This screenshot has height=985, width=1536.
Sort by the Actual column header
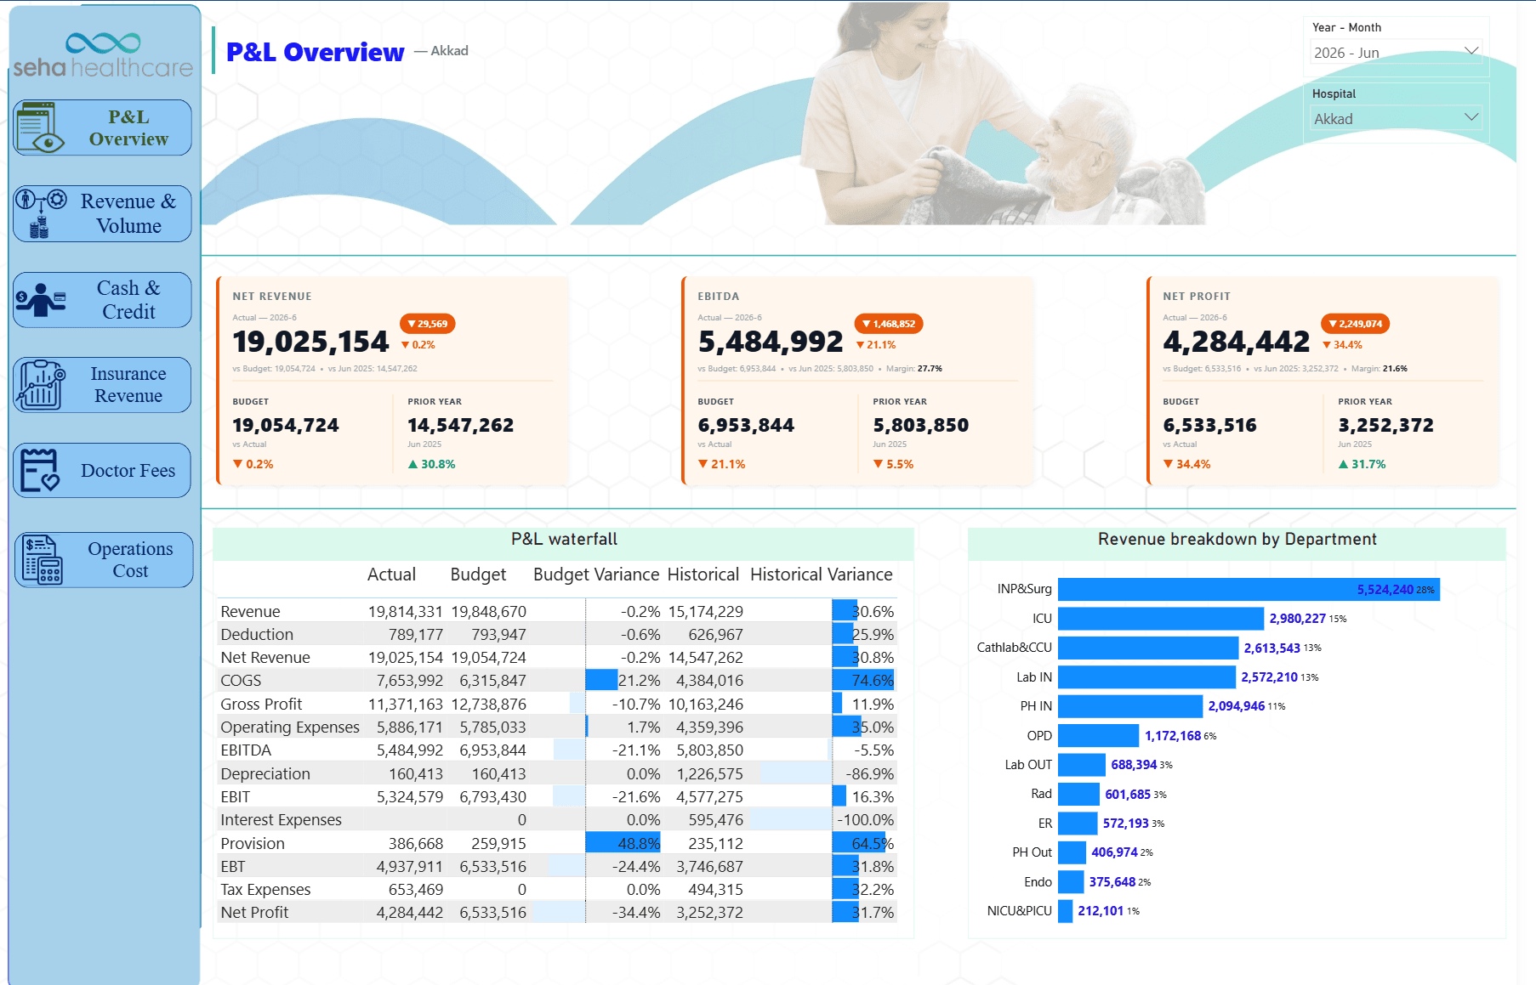tap(391, 575)
